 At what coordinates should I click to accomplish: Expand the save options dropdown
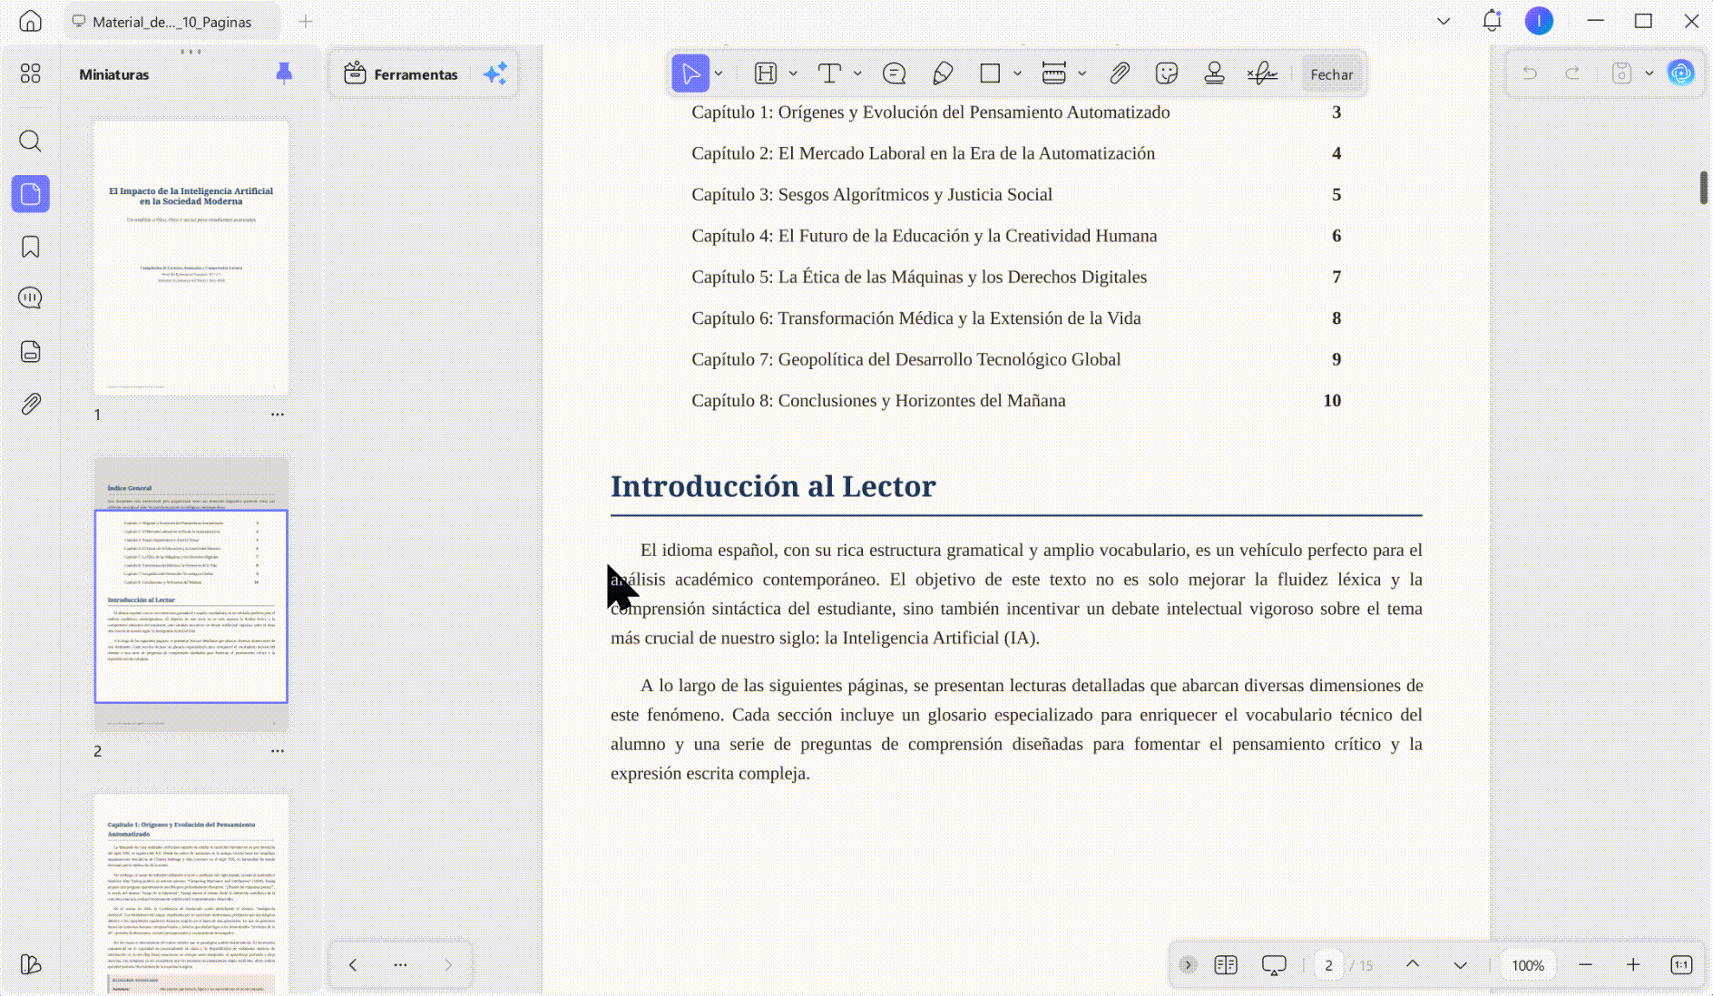1649,73
